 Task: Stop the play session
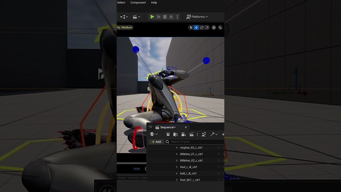coord(165,17)
